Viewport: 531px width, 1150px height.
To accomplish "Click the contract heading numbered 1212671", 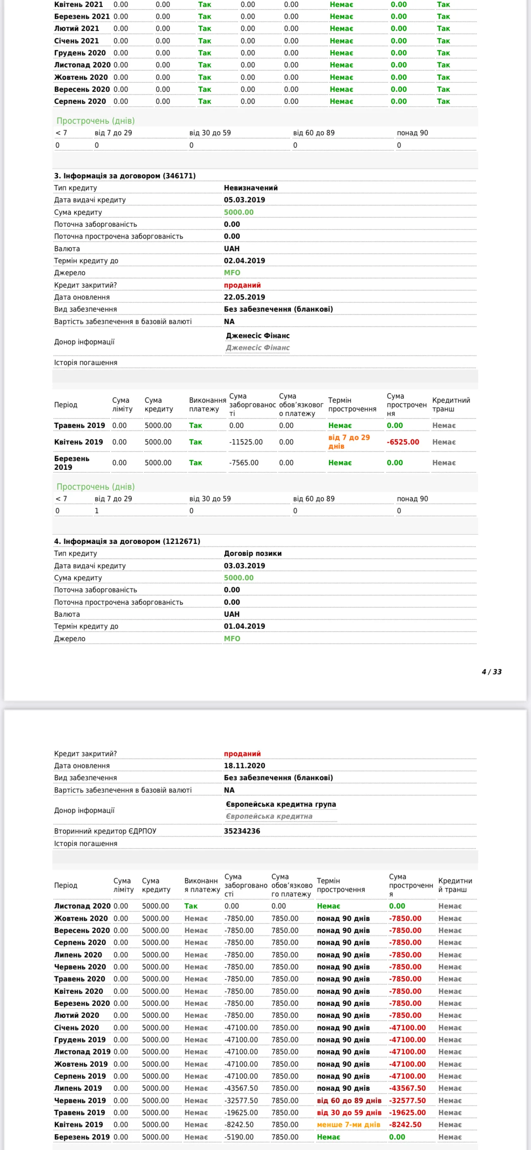I will click(127, 541).
